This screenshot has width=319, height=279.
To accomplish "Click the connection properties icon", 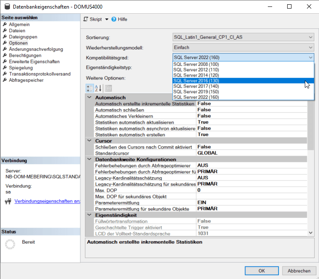I will 8,201.
